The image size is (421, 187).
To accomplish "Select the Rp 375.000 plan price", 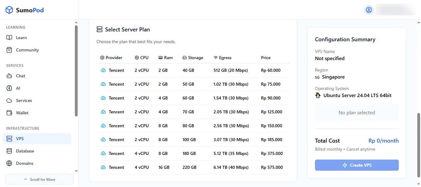I will (272, 153).
